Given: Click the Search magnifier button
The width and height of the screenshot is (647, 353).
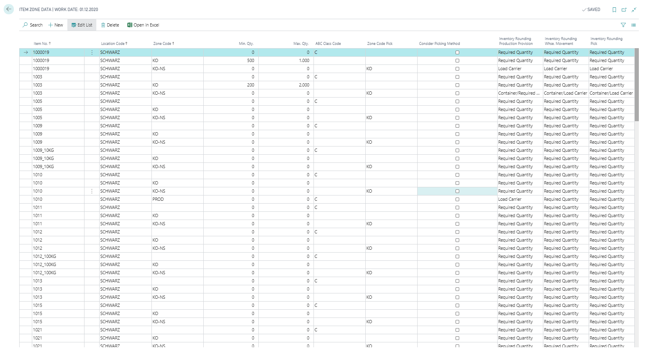Looking at the screenshot, I should (x=33, y=25).
